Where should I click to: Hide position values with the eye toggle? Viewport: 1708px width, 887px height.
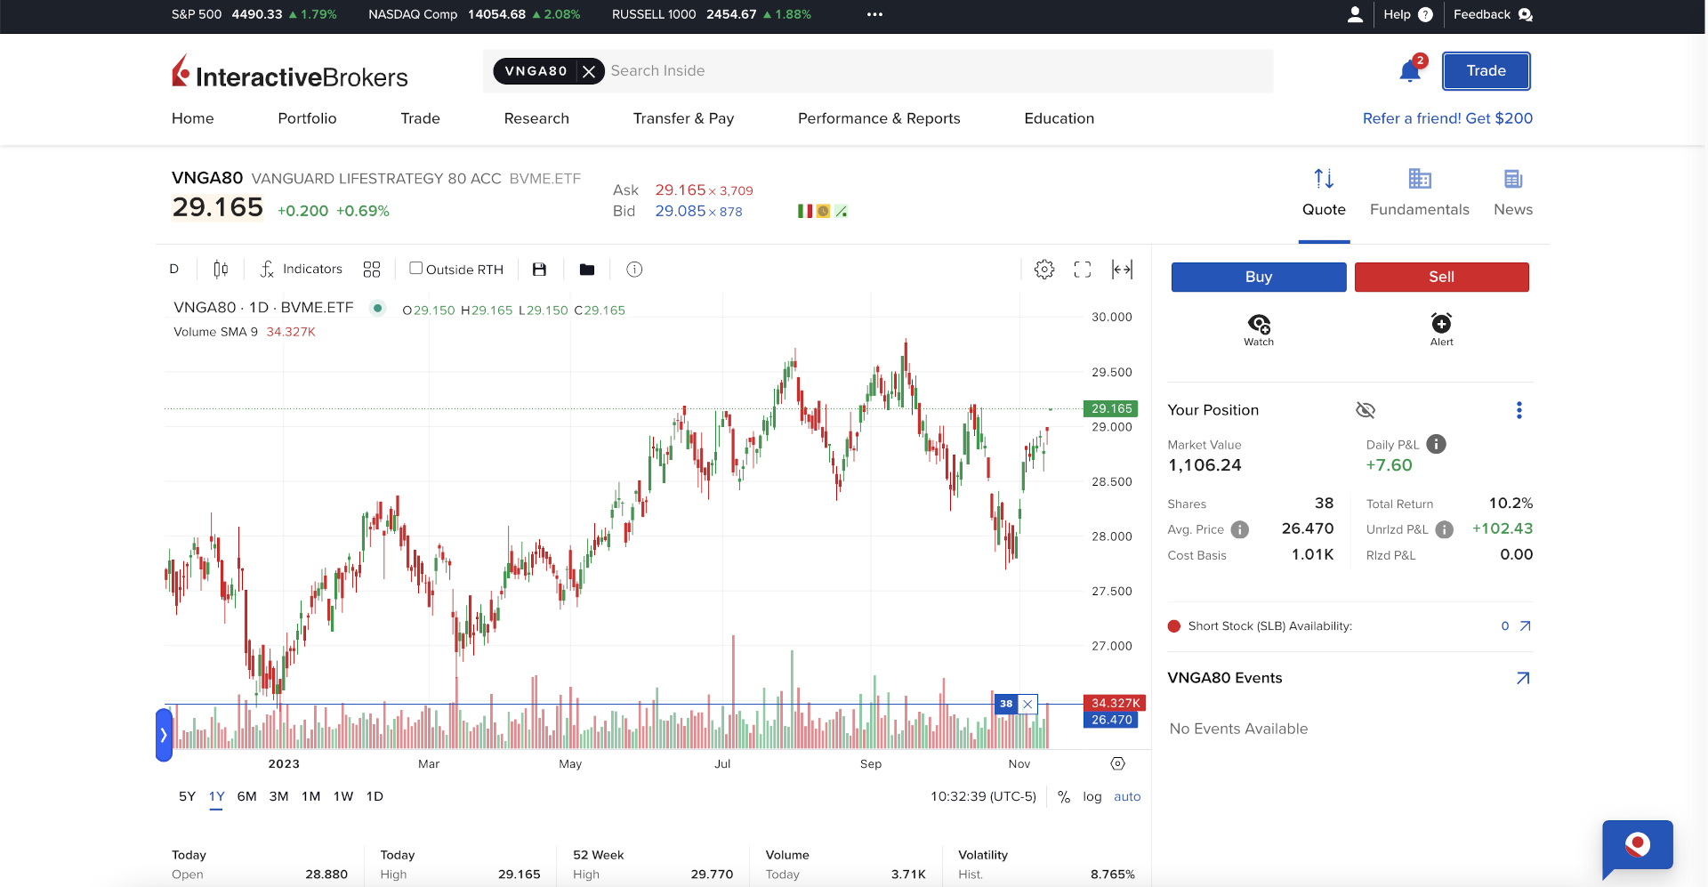coord(1366,410)
